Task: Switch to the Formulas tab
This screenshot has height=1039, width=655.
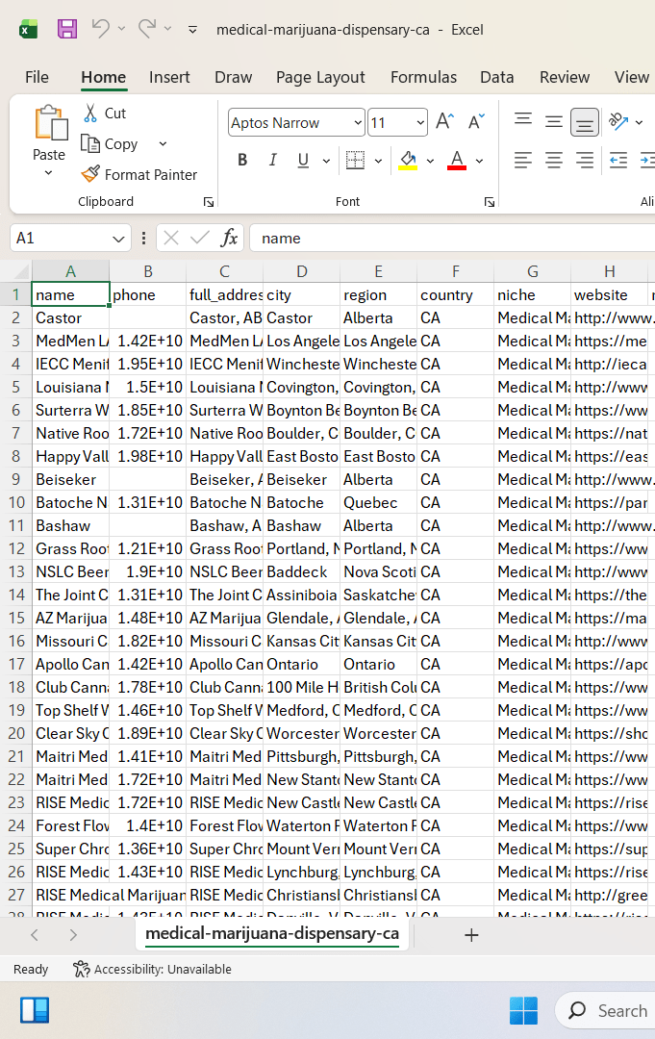Action: (424, 77)
